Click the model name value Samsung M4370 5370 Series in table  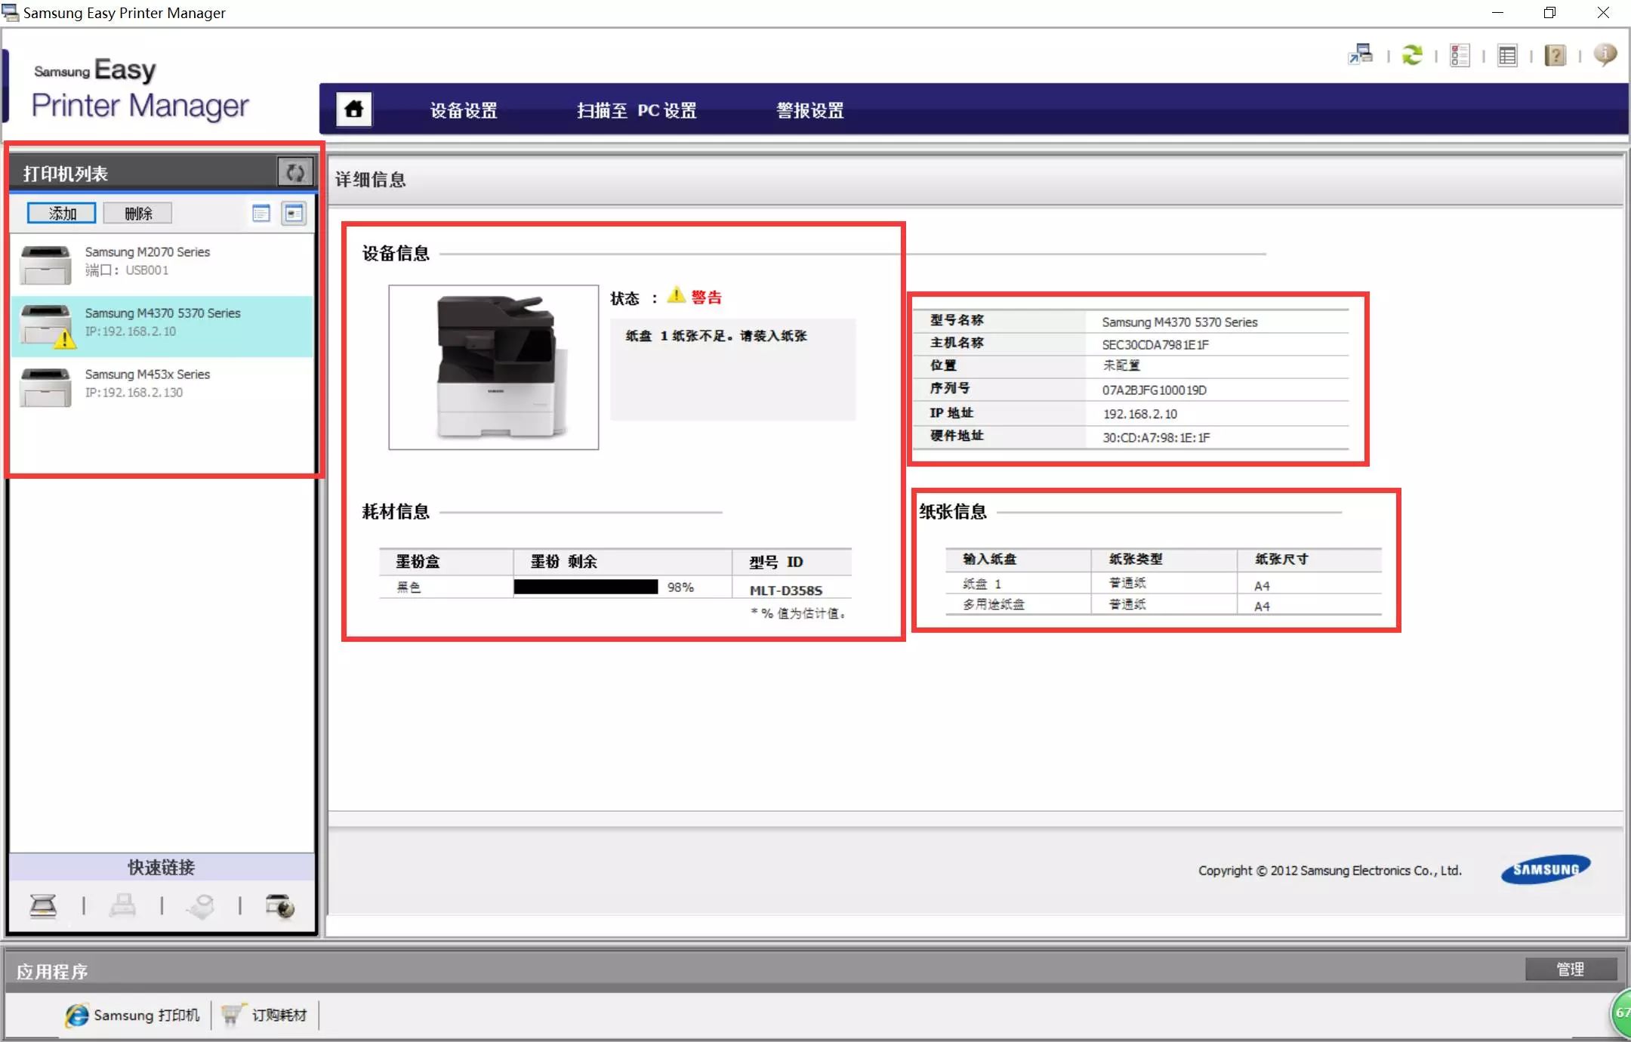(1179, 322)
